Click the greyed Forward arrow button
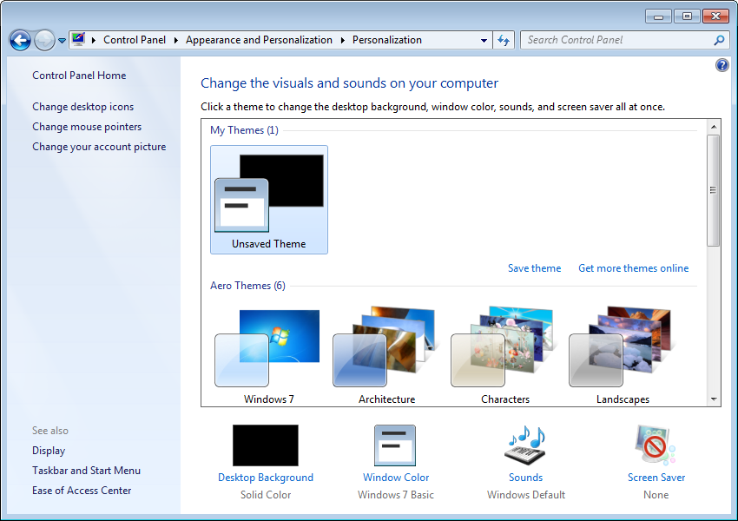 coord(44,41)
